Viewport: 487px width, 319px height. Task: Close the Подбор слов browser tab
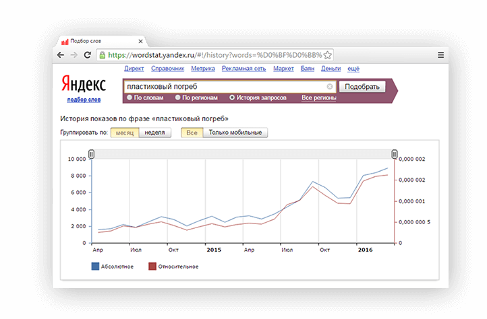[x=140, y=41]
